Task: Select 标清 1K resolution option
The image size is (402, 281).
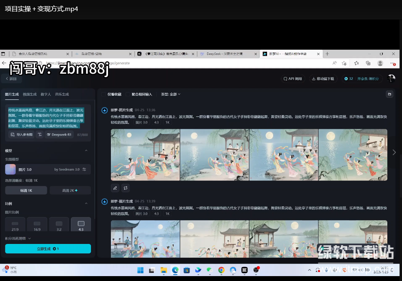Action: [26, 190]
